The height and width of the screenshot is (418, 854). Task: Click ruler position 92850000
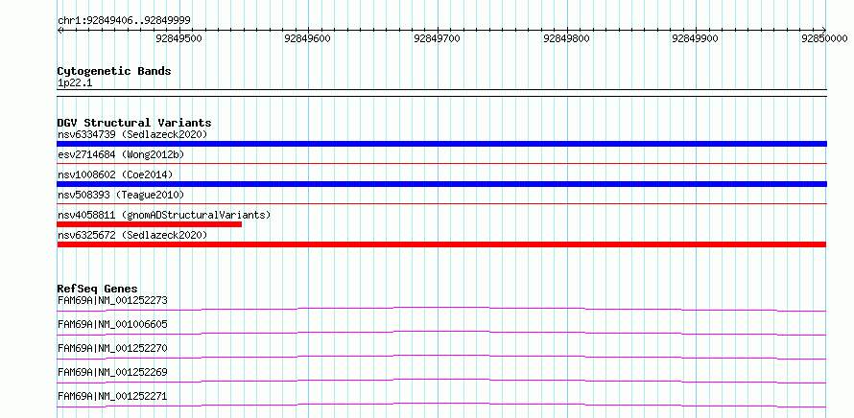point(824,38)
